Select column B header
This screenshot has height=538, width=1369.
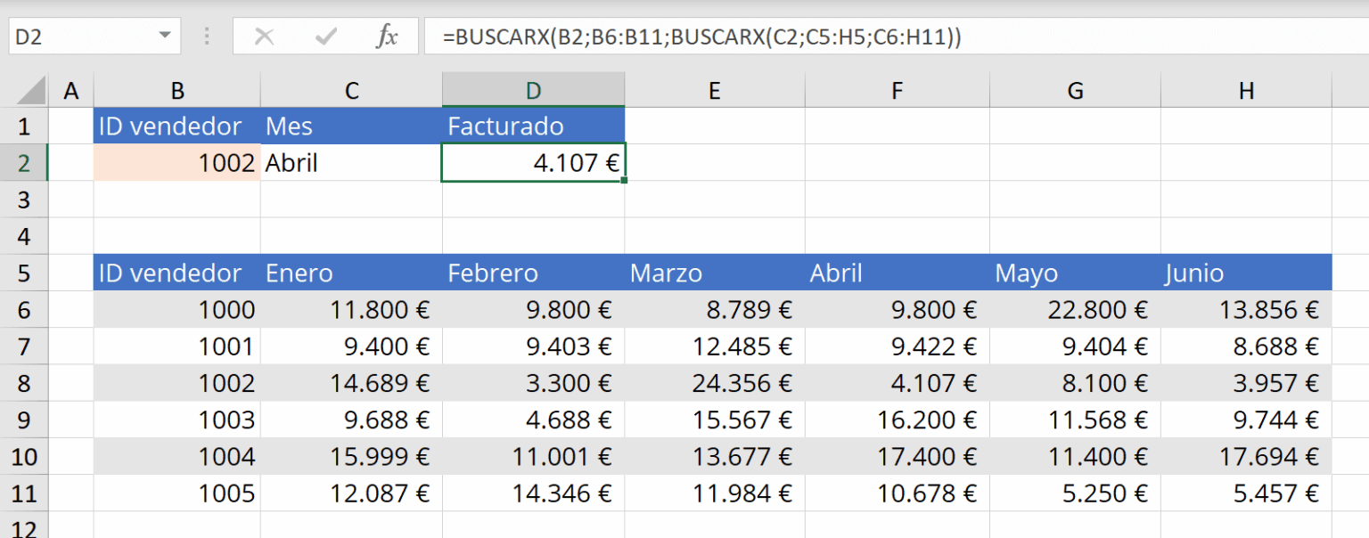(x=176, y=89)
